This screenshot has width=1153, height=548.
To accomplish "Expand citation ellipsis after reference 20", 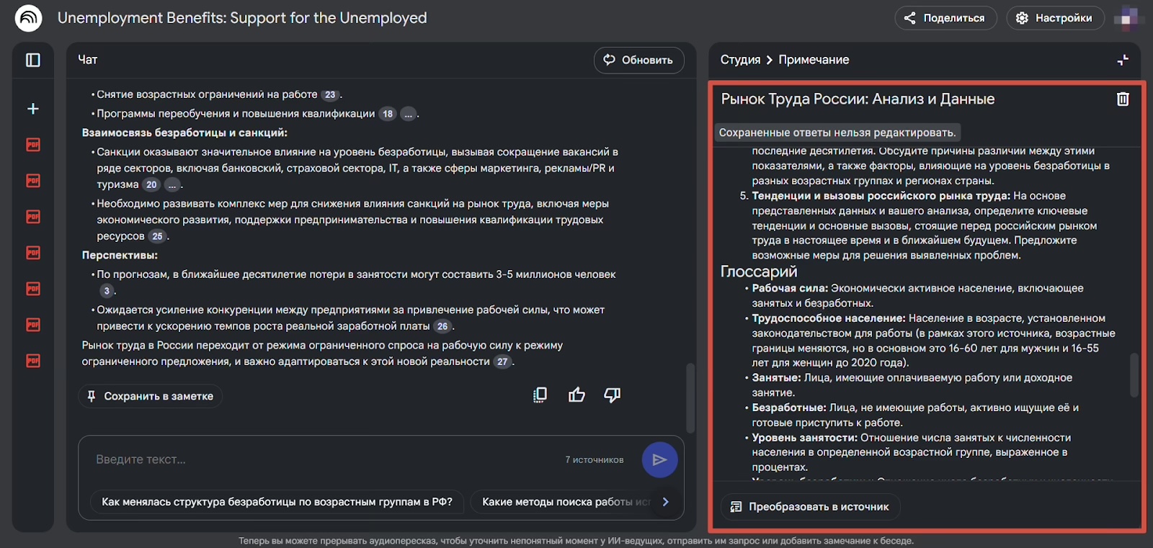I will [x=172, y=185].
